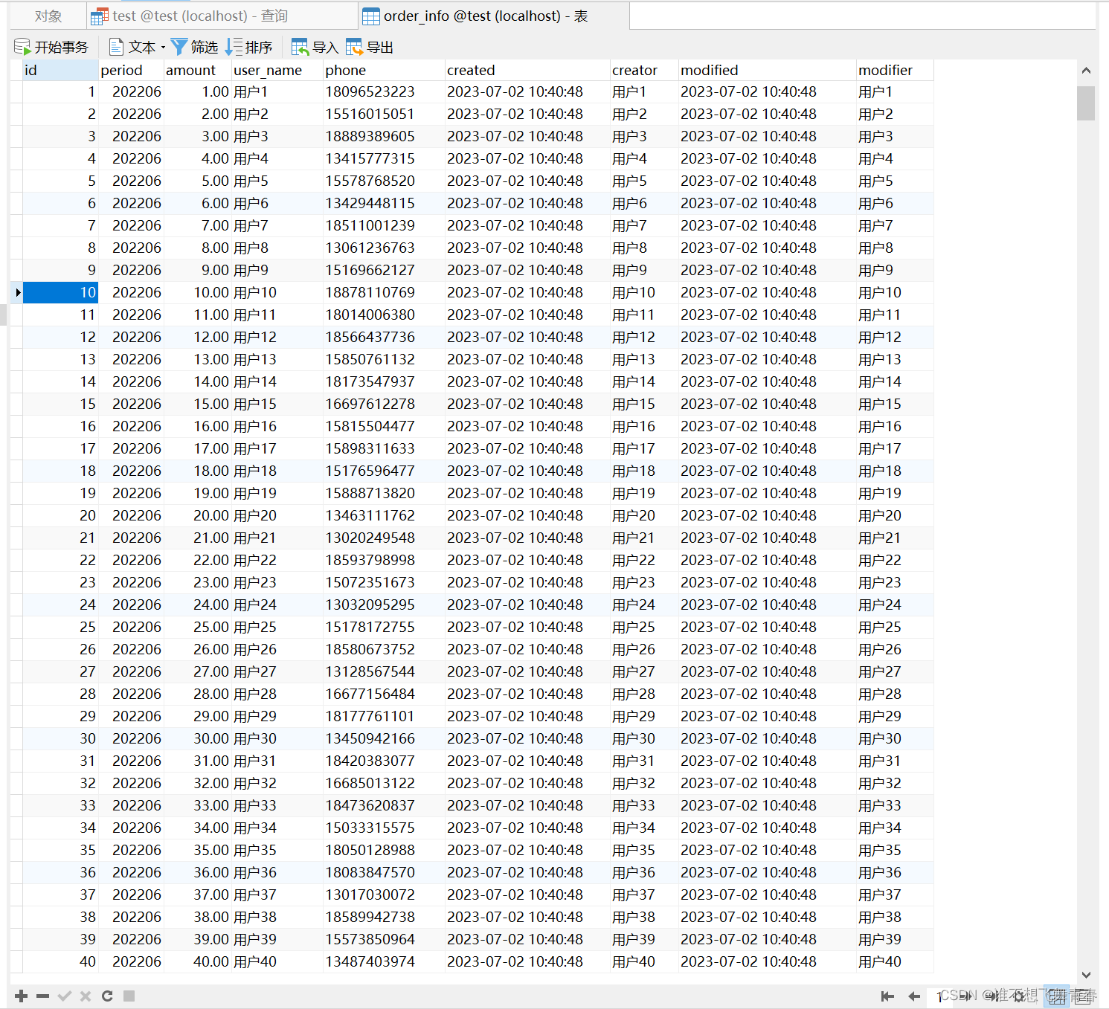1109x1009 pixels.
Task: Apply changes with the checkmark icon
Action: click(64, 996)
